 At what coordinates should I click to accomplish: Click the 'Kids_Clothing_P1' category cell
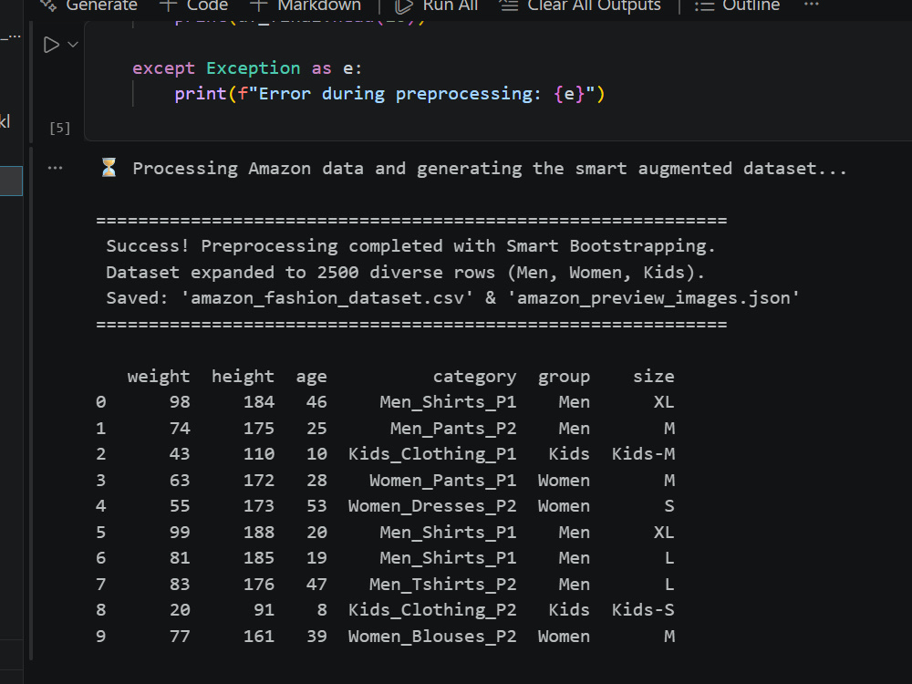tap(432, 454)
